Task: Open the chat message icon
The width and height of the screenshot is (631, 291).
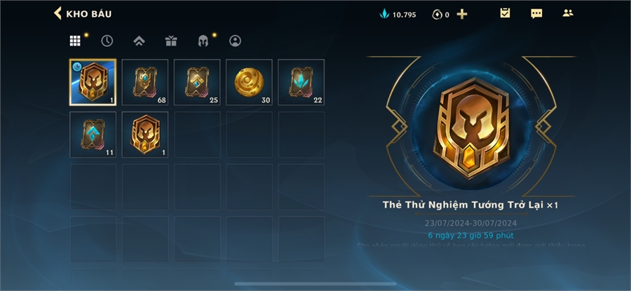Action: [x=536, y=14]
